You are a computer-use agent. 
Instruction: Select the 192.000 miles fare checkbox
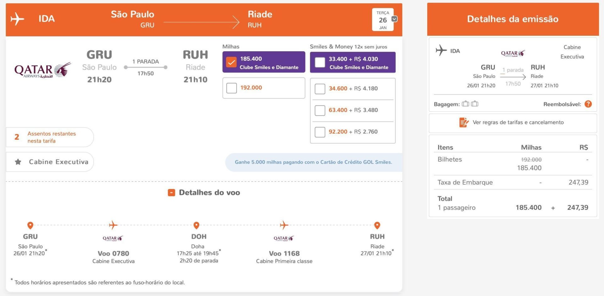[232, 88]
